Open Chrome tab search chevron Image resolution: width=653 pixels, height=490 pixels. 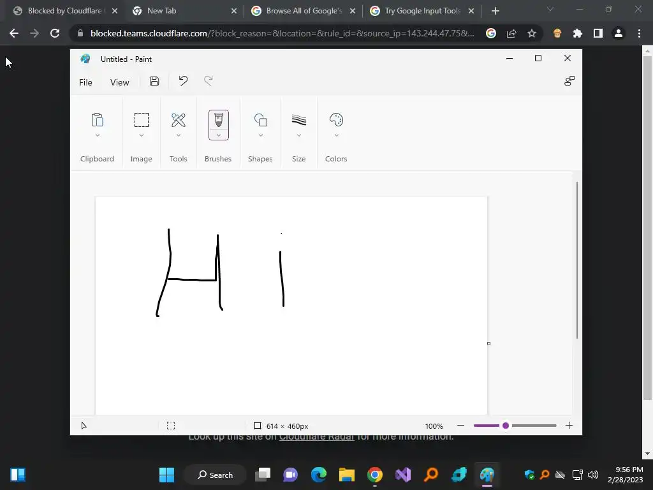coord(550,9)
